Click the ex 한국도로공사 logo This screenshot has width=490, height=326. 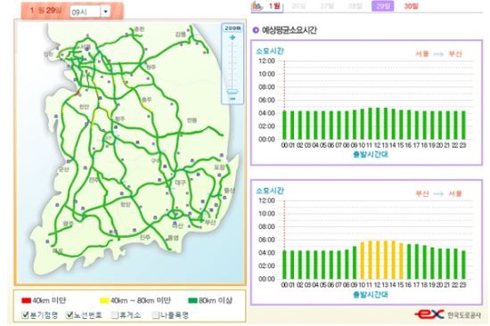[447, 314]
